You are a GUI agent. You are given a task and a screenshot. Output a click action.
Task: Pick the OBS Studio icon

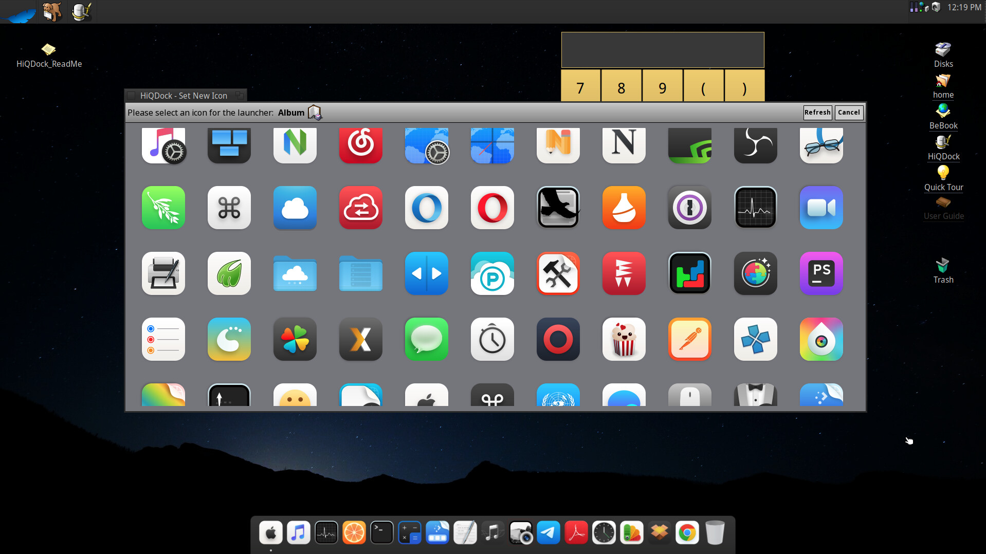(x=755, y=144)
